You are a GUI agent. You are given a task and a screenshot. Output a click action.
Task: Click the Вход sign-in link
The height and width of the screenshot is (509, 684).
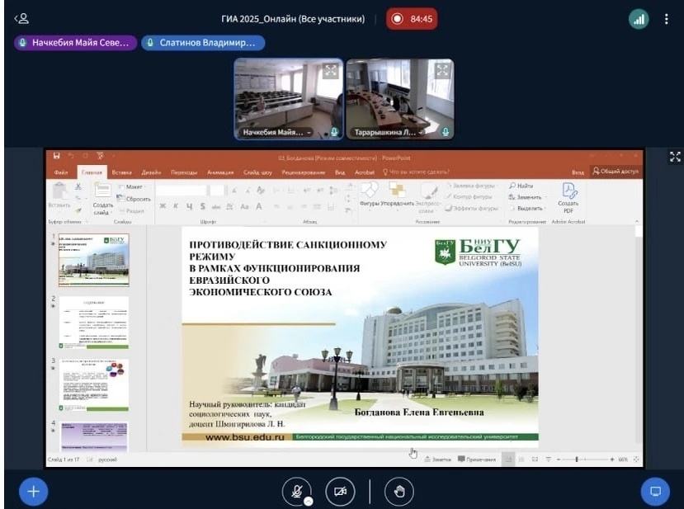coord(578,172)
